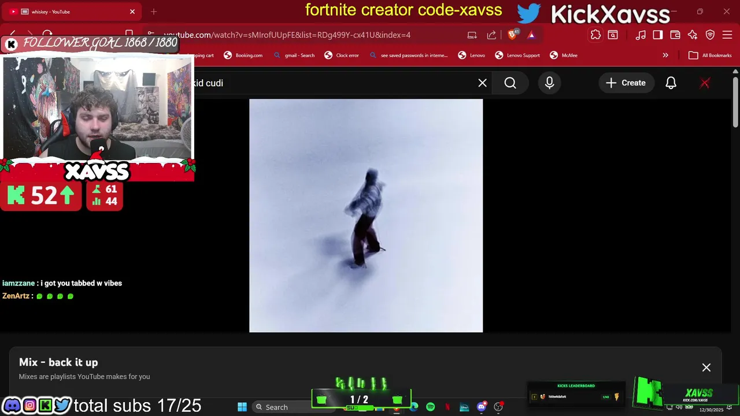Click the voice search microphone button
Screen dimensions: 740x416
(x=549, y=83)
